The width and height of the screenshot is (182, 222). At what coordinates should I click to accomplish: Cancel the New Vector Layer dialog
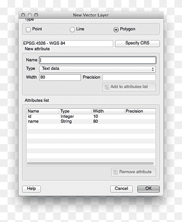121,189
